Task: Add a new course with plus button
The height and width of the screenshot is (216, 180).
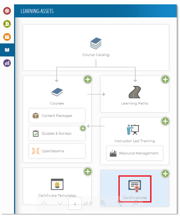Action: coord(88,80)
